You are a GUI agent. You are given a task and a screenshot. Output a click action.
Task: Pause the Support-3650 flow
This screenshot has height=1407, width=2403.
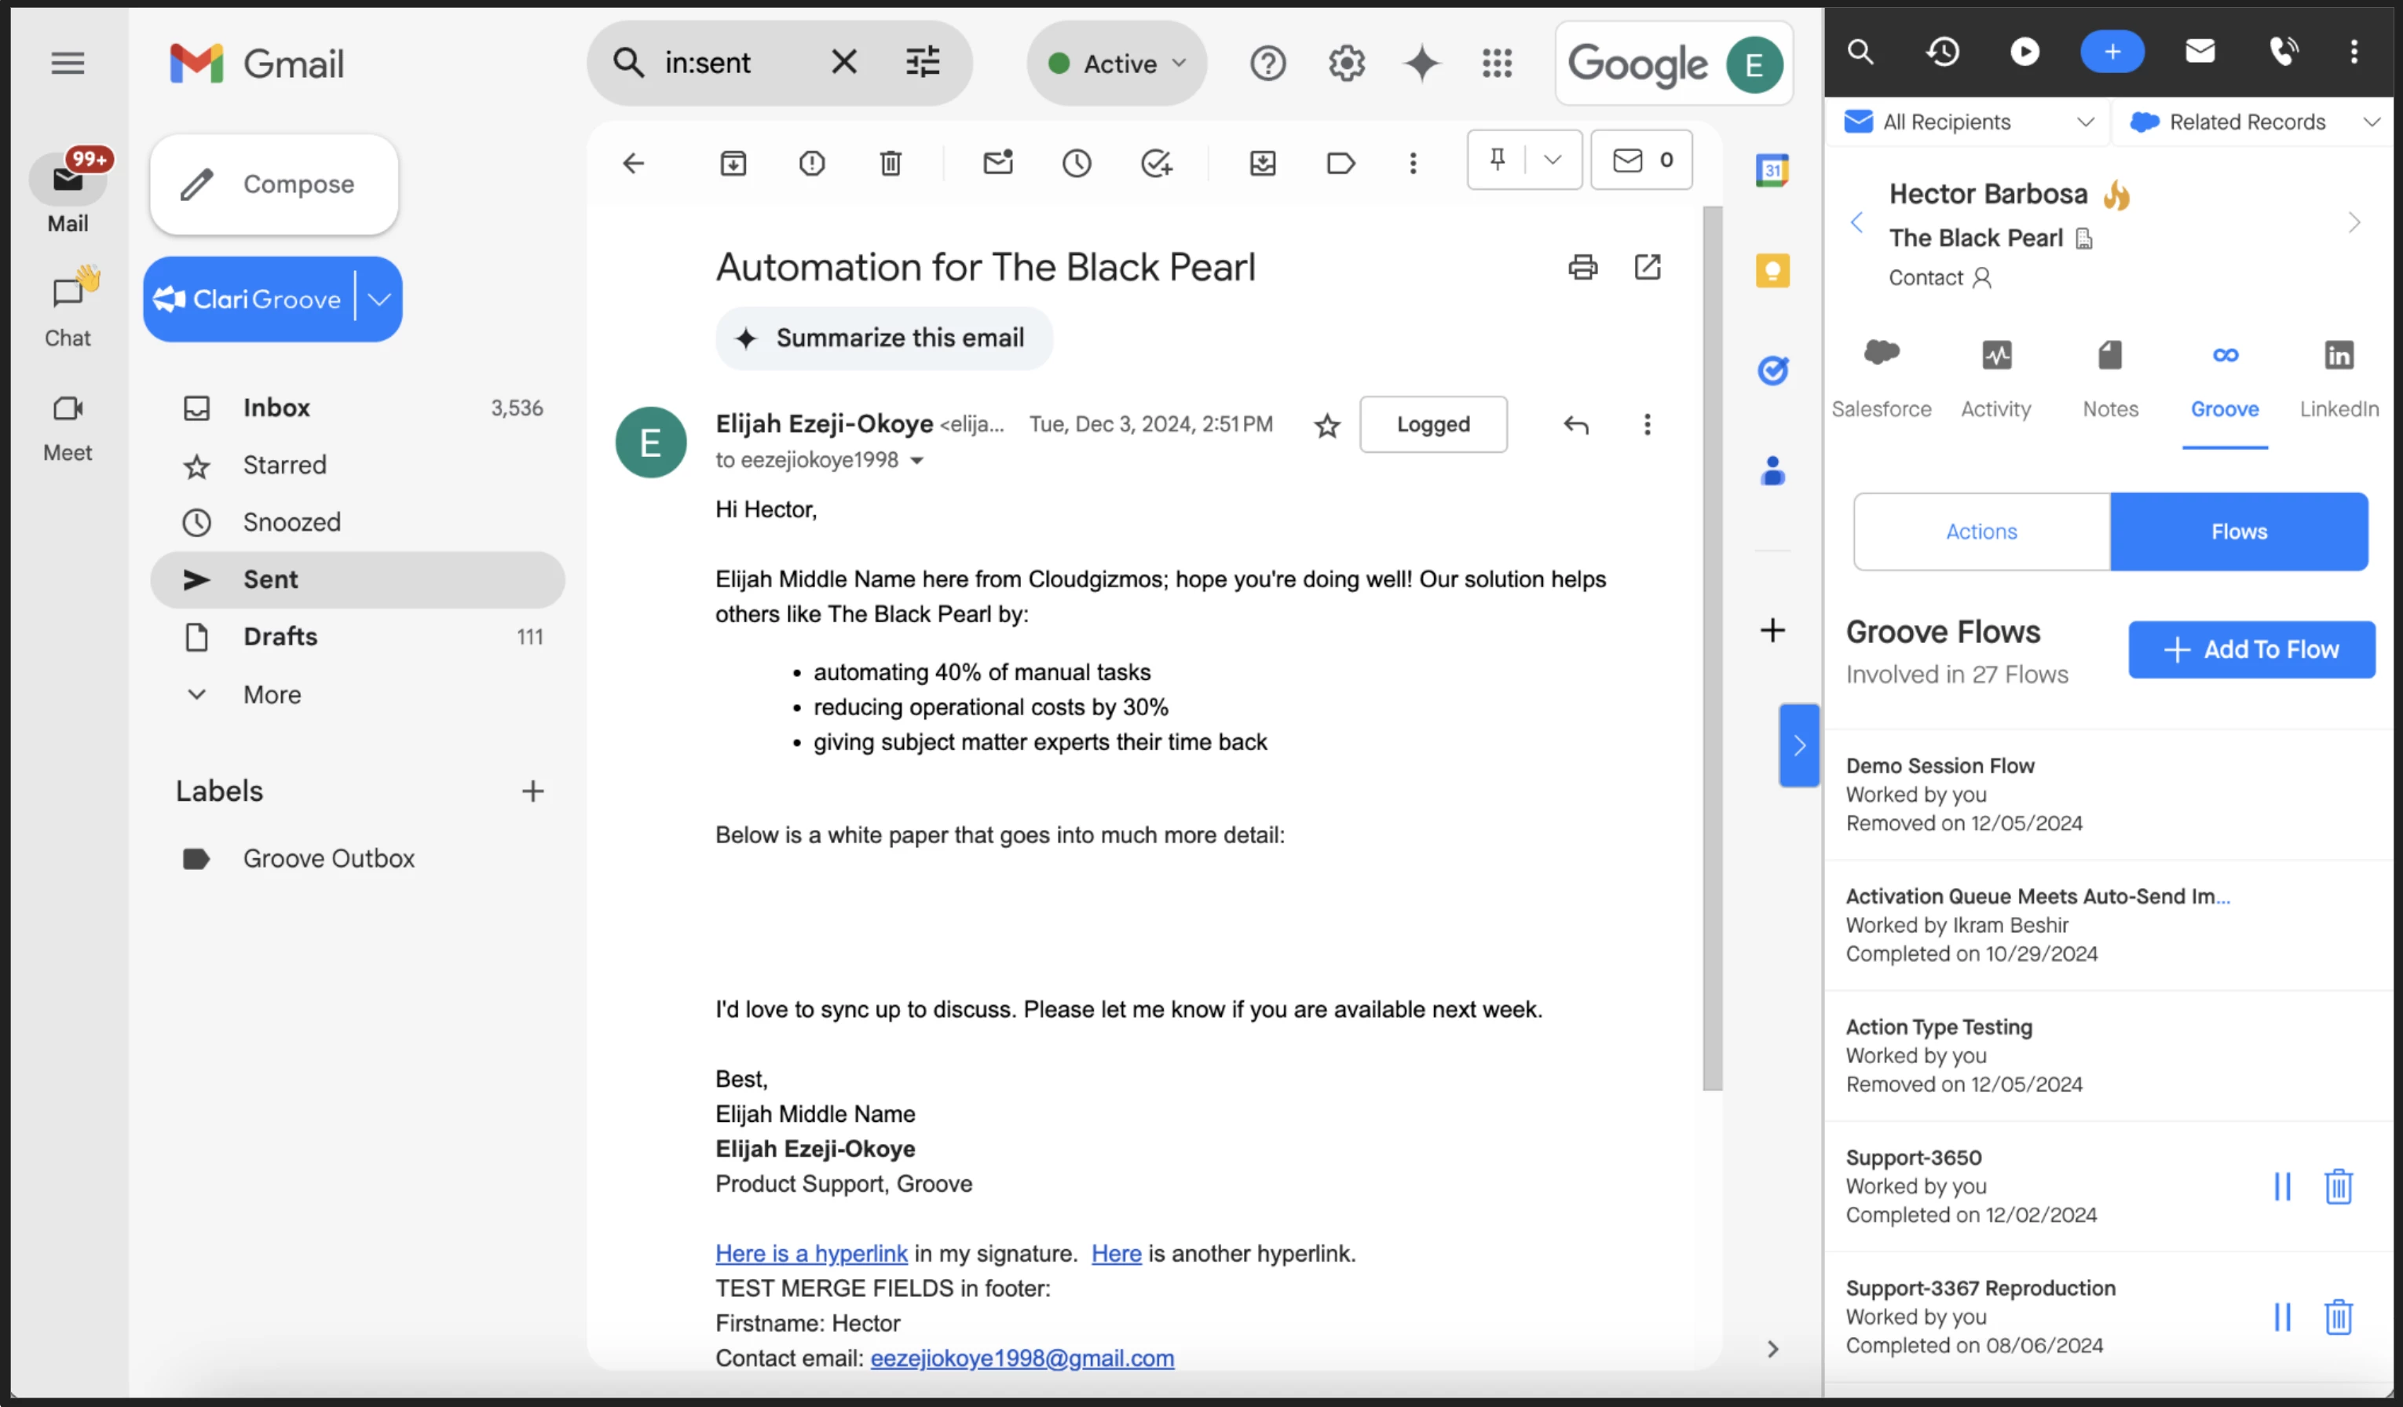[x=2282, y=1187]
